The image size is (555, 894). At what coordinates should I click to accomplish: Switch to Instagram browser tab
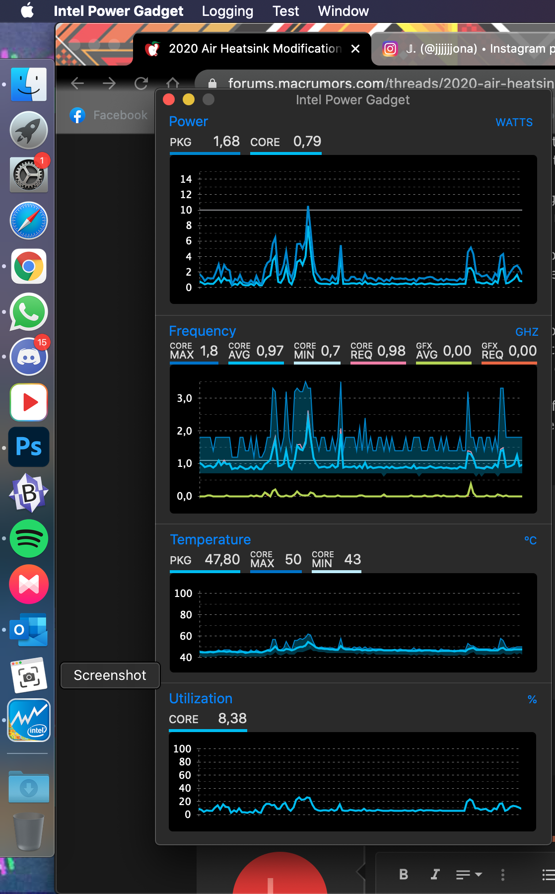coord(467,49)
